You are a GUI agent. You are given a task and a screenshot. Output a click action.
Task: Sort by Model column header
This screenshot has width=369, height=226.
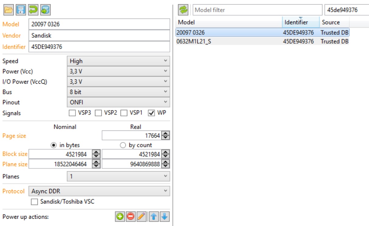[229, 22]
